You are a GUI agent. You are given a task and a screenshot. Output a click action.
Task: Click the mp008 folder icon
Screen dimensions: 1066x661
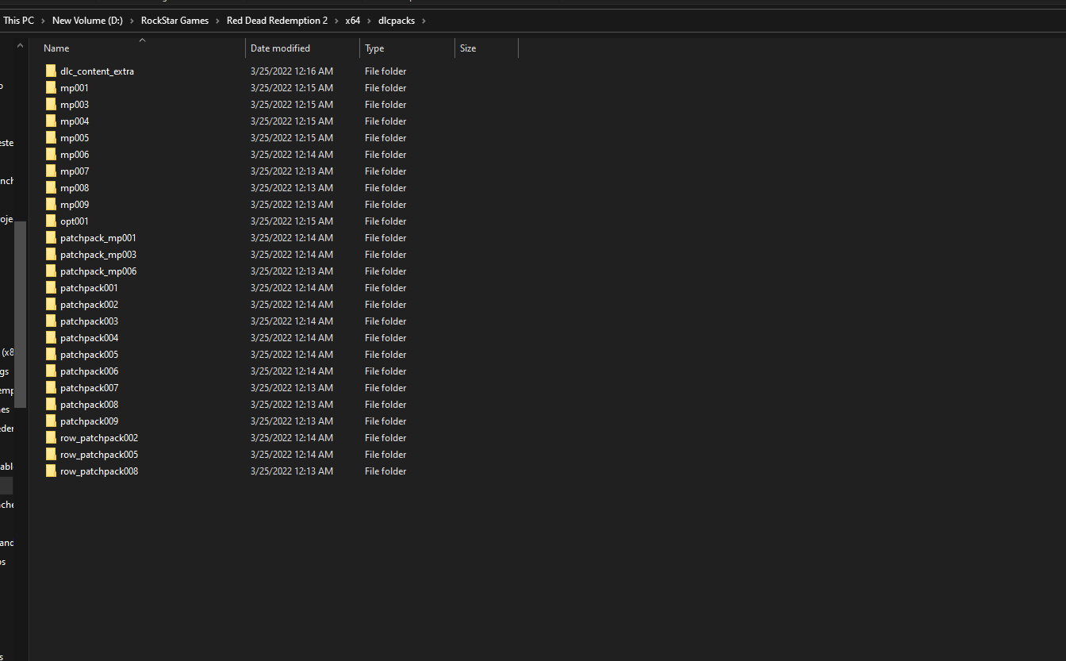51,188
